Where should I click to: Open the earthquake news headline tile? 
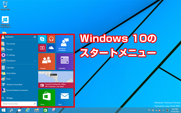coord(56,80)
